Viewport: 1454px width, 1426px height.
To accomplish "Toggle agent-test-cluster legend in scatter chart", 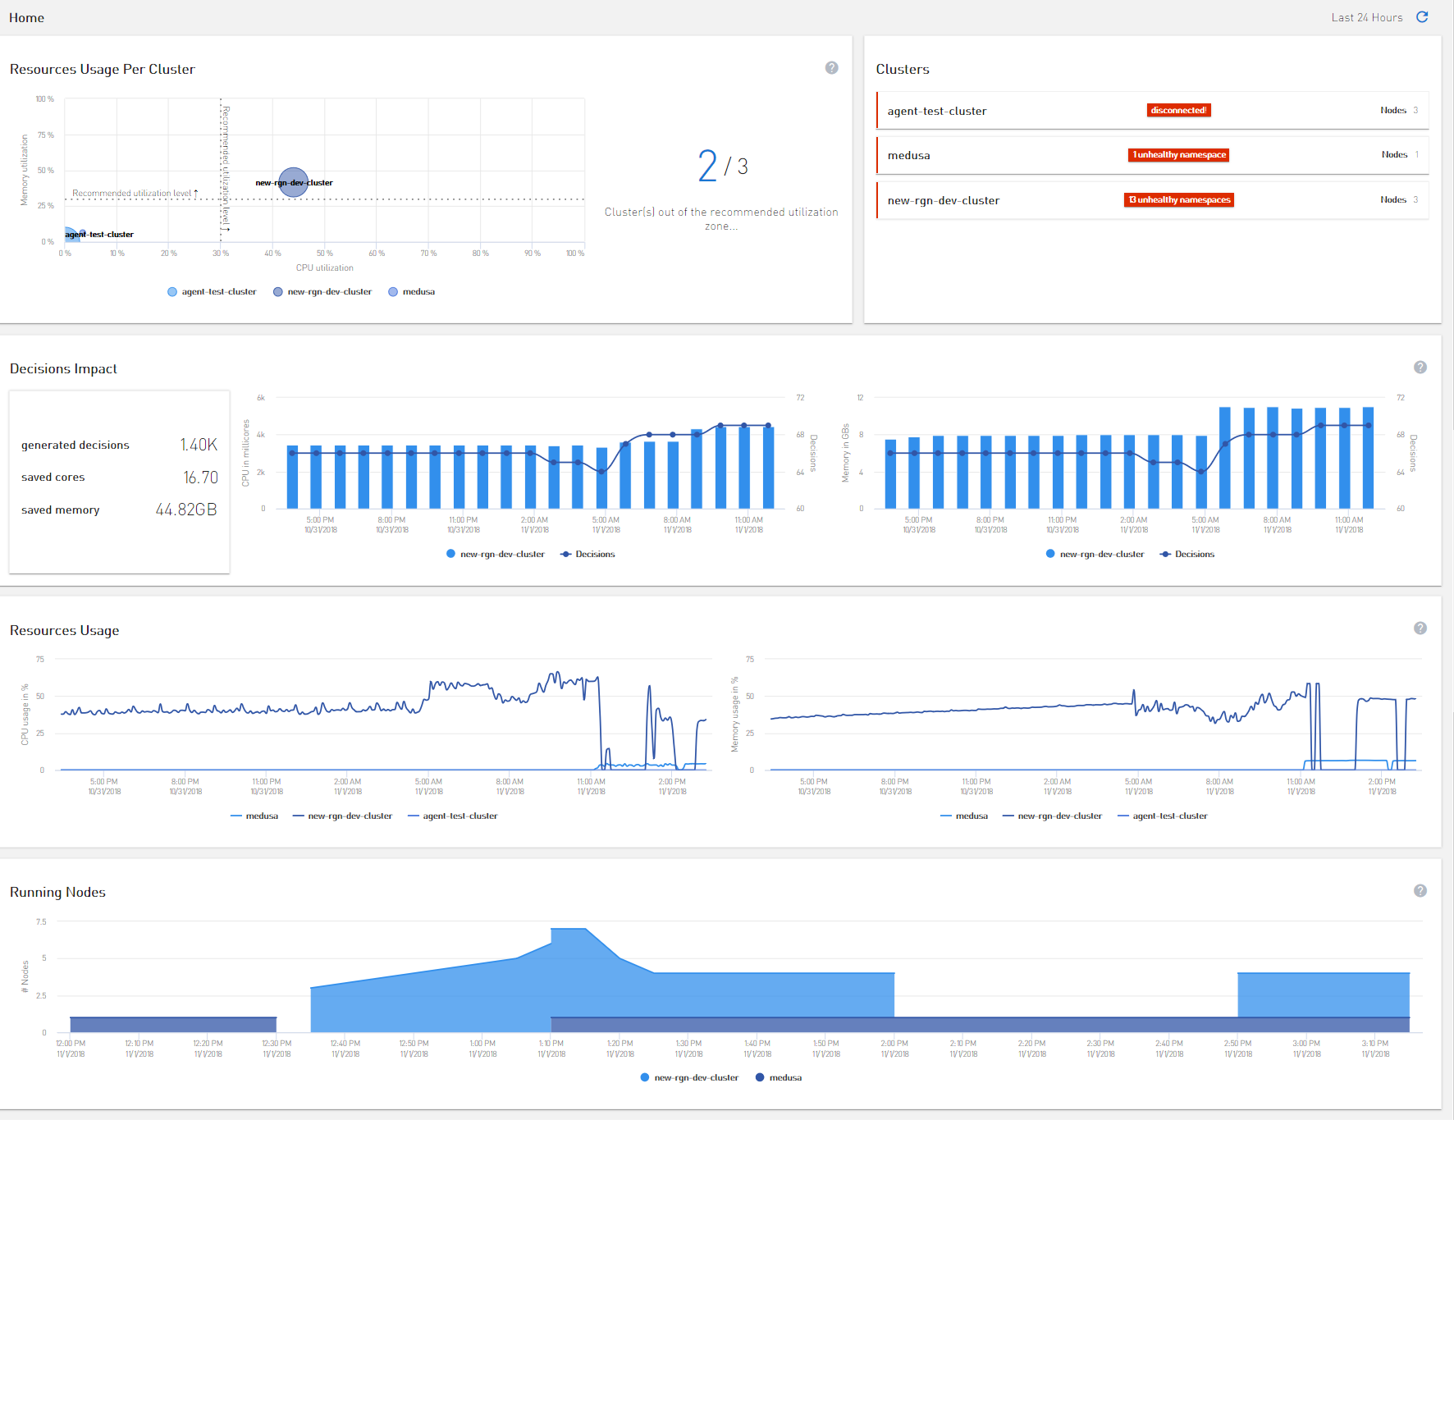I will click(x=212, y=292).
